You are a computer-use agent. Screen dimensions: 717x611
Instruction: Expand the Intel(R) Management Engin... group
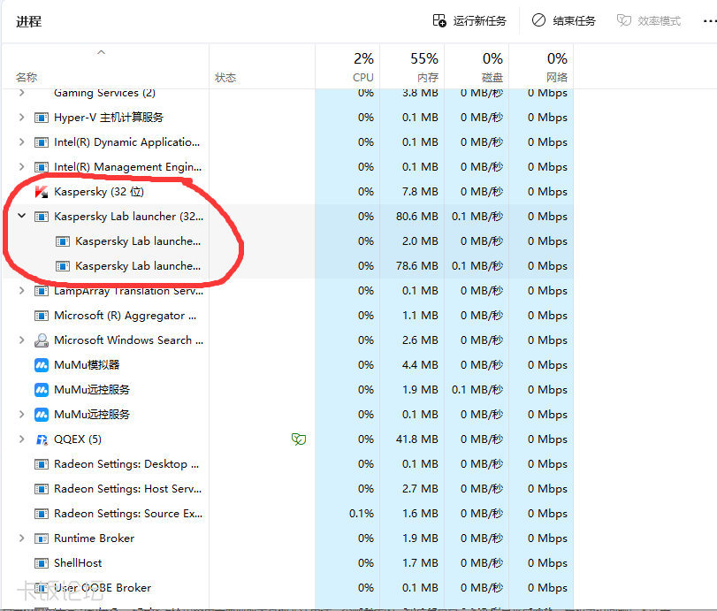click(21, 167)
